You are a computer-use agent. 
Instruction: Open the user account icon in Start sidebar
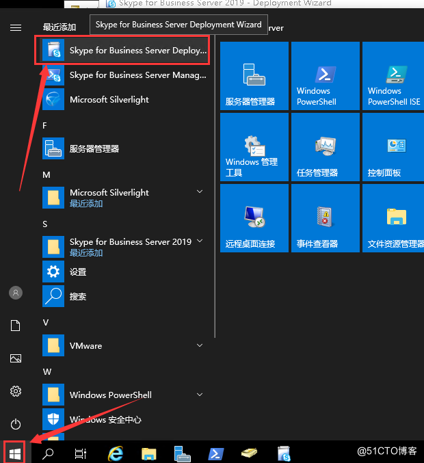[x=16, y=293]
